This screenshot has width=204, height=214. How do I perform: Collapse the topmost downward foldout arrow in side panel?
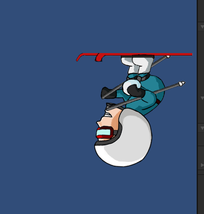point(202,27)
